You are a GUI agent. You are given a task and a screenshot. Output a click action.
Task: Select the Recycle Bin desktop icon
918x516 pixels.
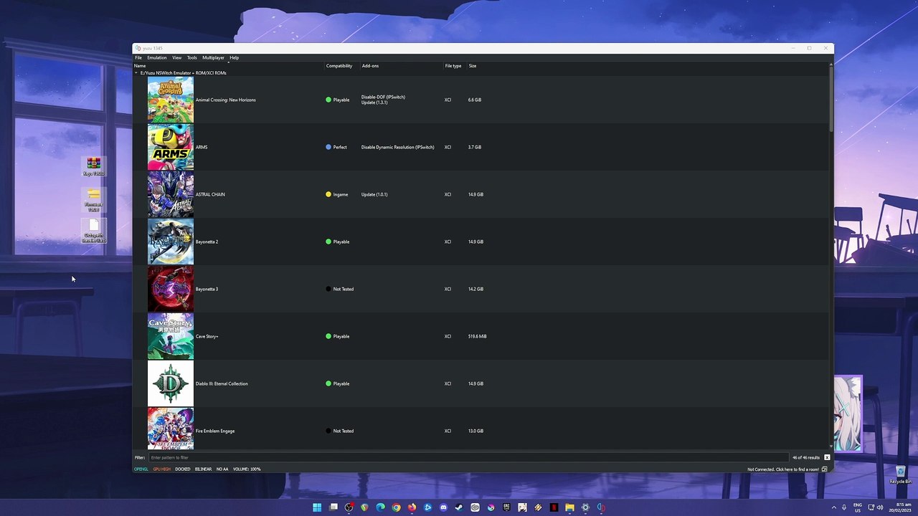[x=900, y=474]
